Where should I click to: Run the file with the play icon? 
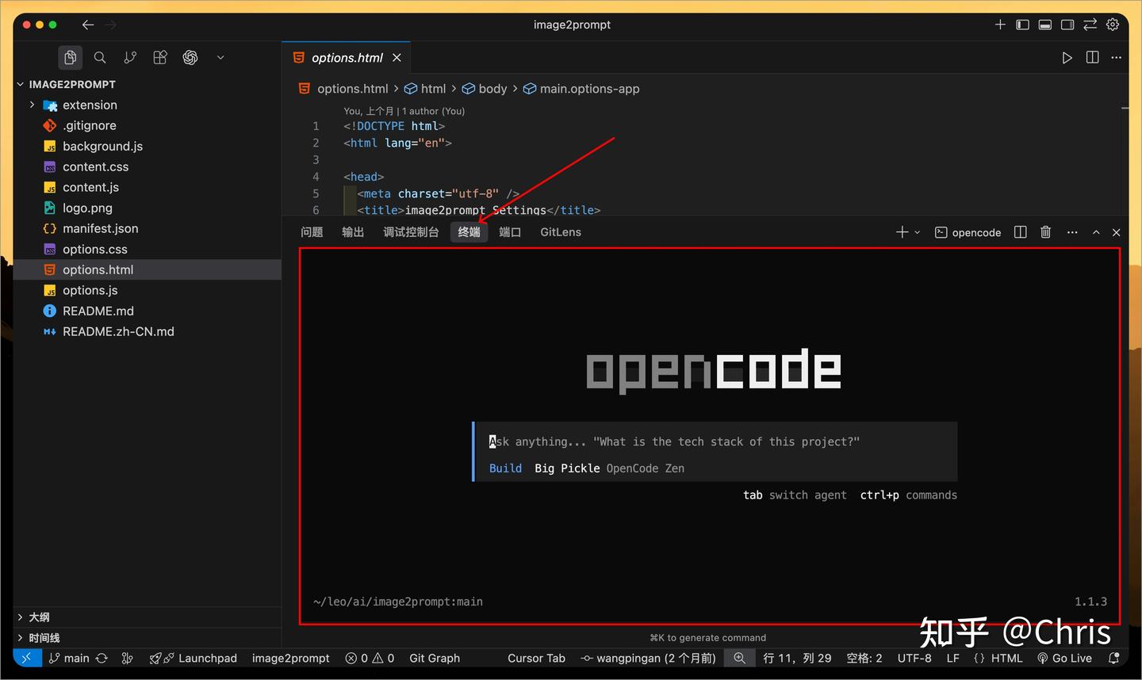(x=1067, y=58)
